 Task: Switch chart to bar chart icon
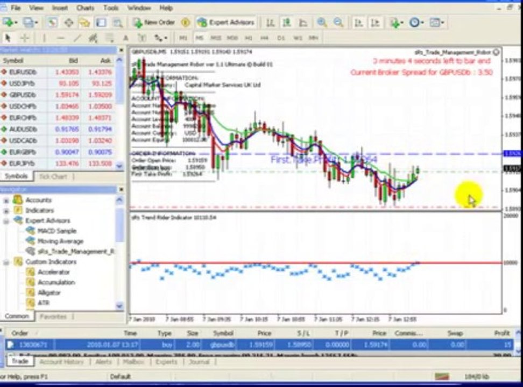tap(270, 23)
